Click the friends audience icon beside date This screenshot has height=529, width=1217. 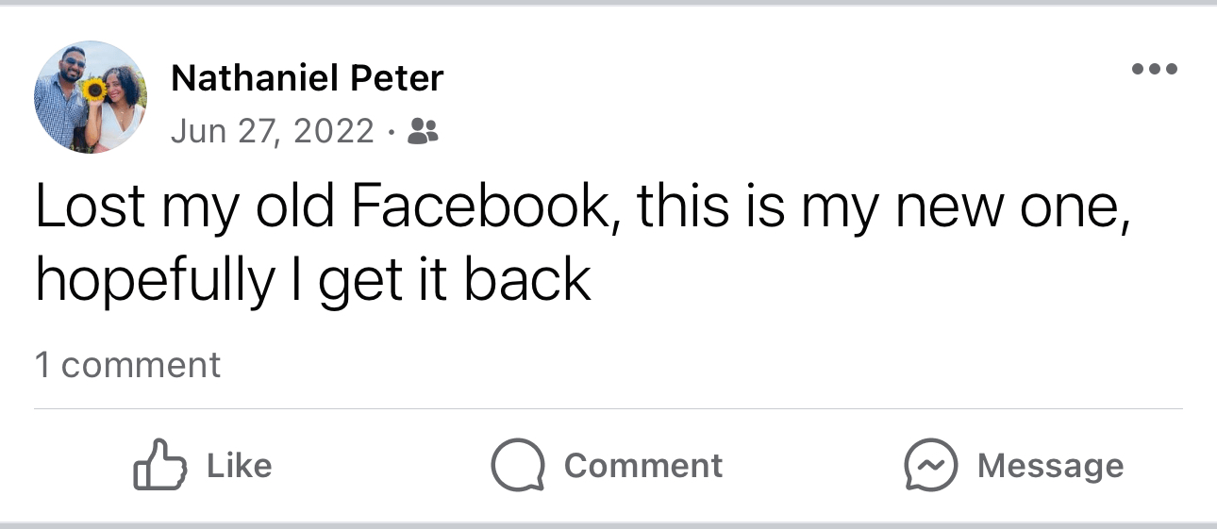point(423,132)
